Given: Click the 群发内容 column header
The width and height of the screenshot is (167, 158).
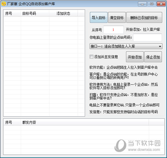Looking at the screenshot, I should click(x=85, y=122).
